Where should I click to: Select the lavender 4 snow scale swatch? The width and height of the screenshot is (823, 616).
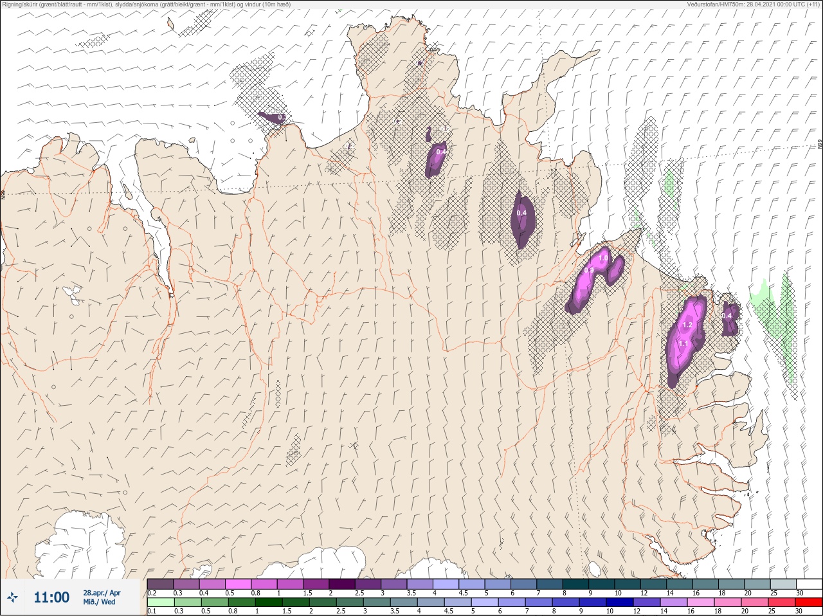click(446, 584)
